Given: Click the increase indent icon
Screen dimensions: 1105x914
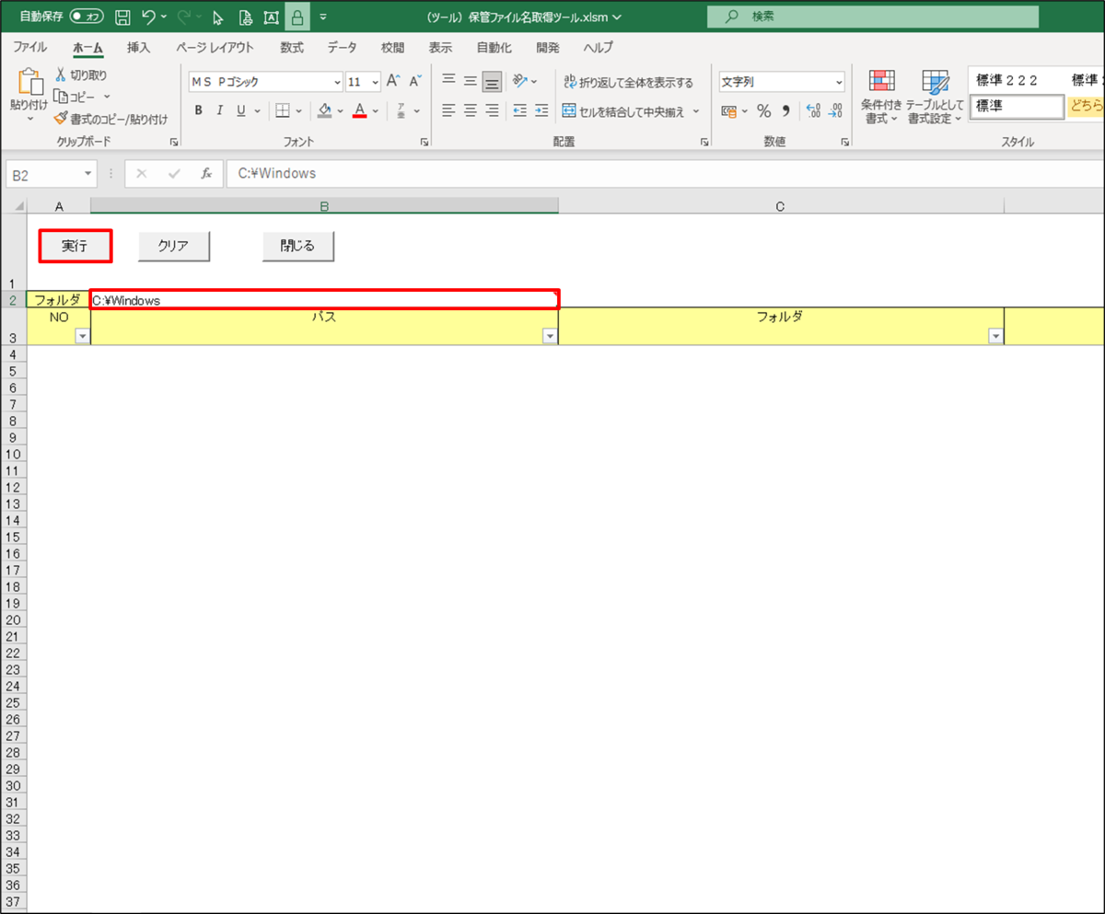Looking at the screenshot, I should (541, 110).
